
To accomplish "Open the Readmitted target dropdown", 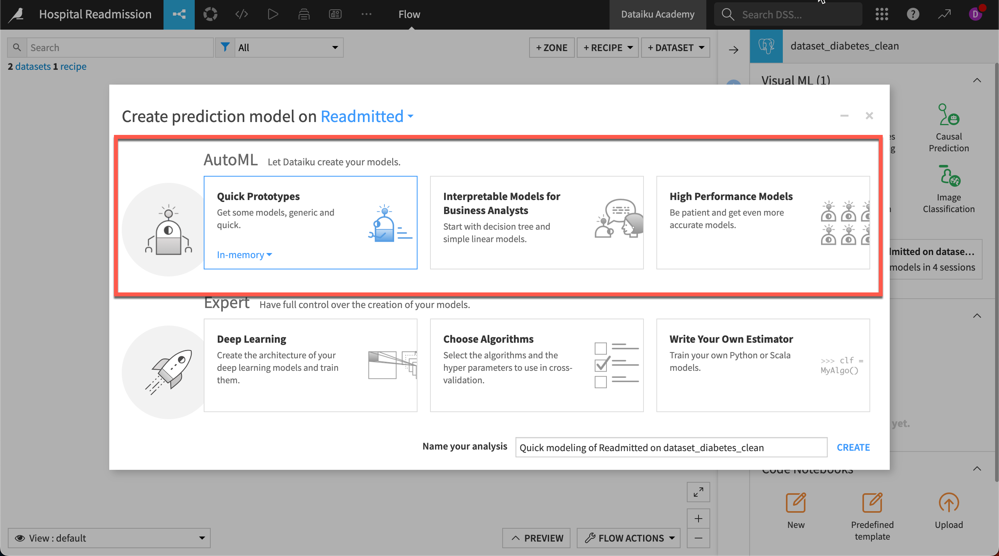I will click(367, 116).
